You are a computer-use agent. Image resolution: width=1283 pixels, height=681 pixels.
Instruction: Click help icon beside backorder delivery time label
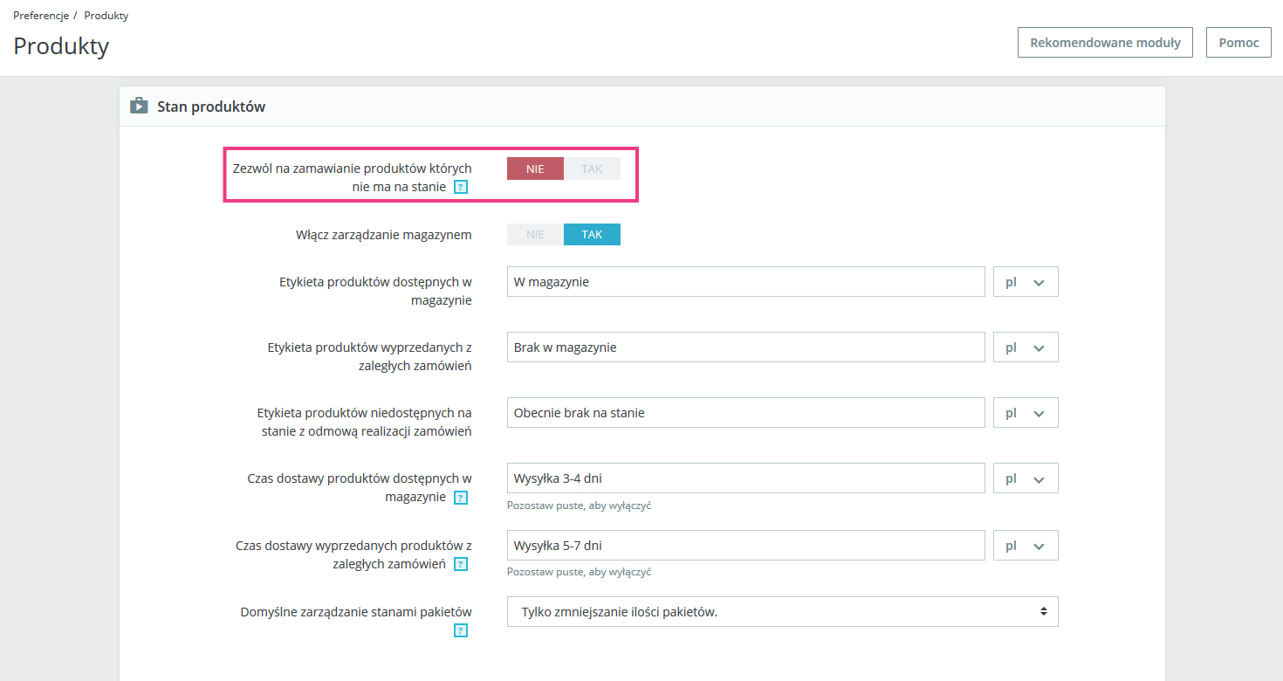coord(461,565)
